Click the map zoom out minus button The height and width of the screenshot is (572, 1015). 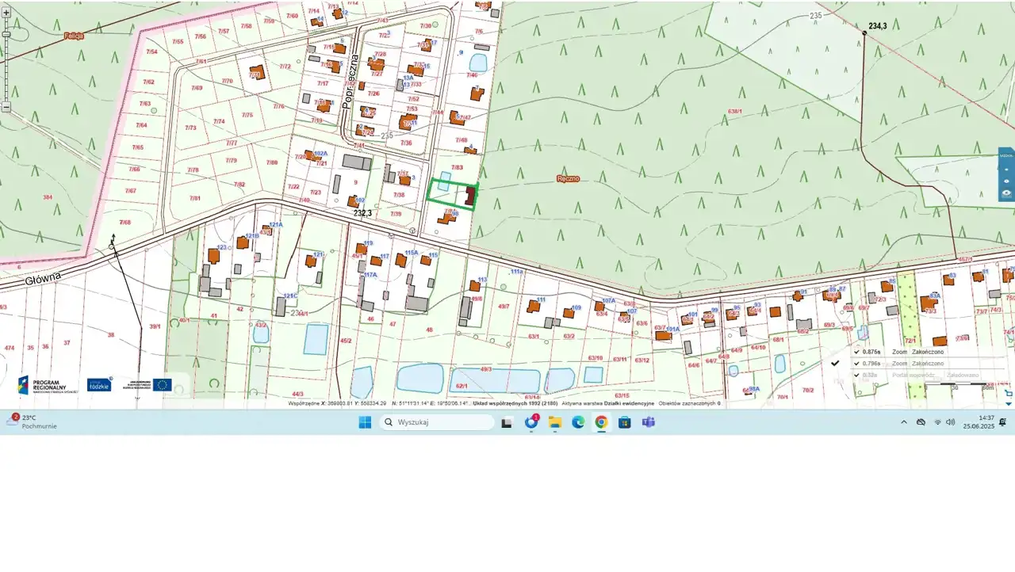6,106
